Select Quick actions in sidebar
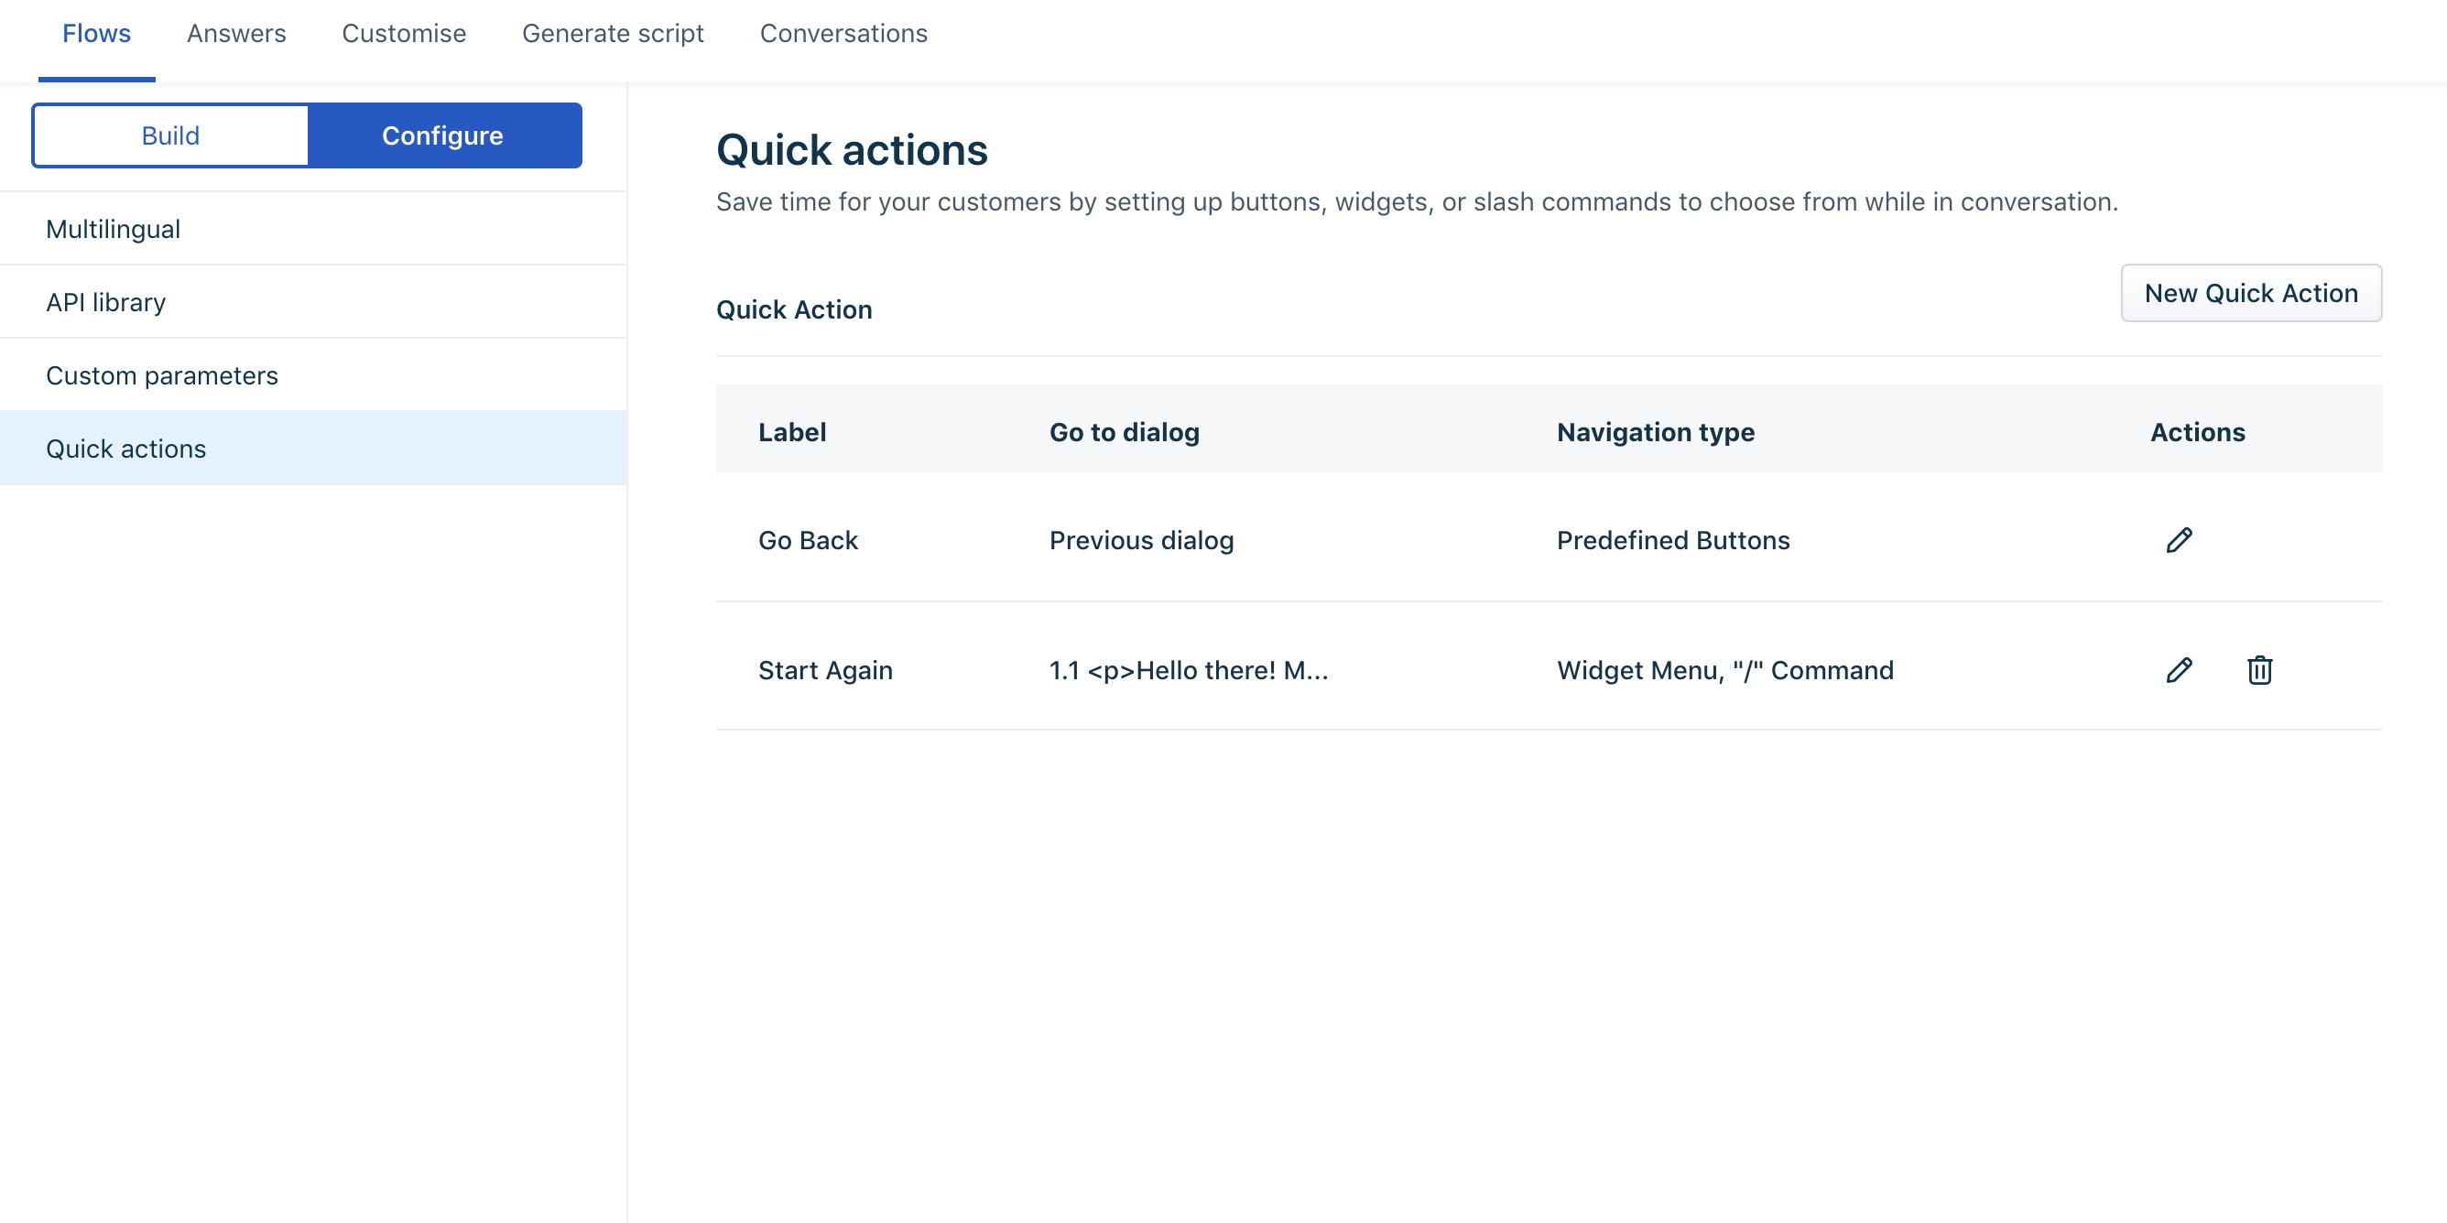2447x1223 pixels. pos(313,449)
